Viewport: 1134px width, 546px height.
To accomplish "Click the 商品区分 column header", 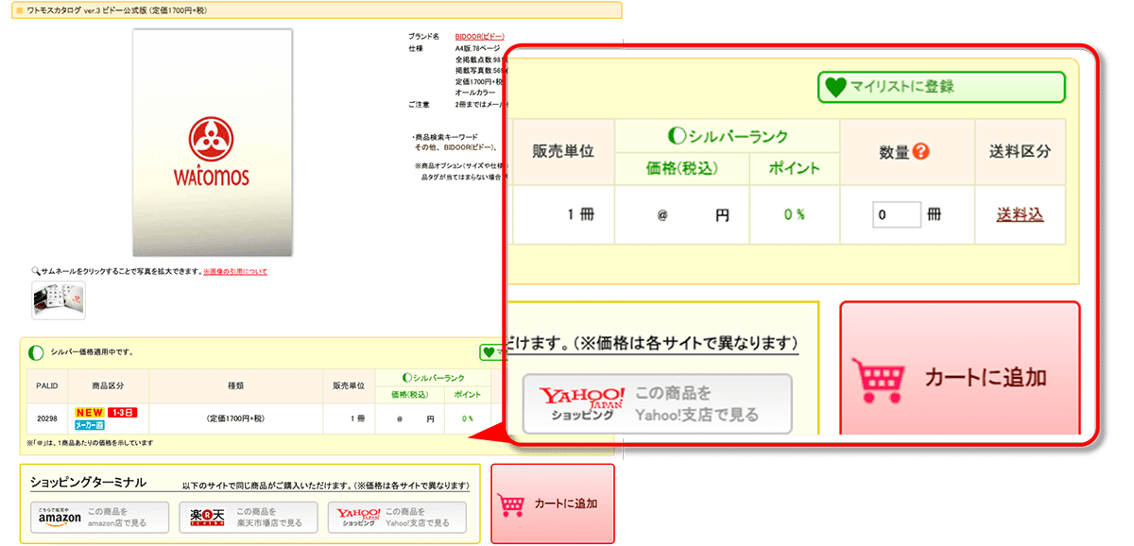I will coord(109,385).
